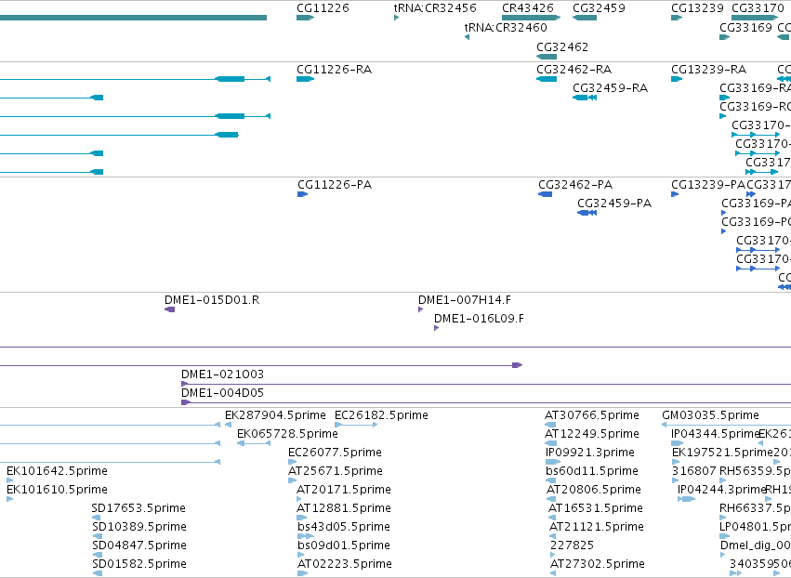The height and width of the screenshot is (578, 791).
Task: Select EST IP04244.3prime label
Action: tap(722, 490)
